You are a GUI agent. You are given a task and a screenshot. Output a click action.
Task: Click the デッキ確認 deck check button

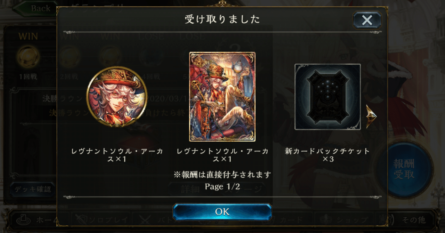click(32, 189)
